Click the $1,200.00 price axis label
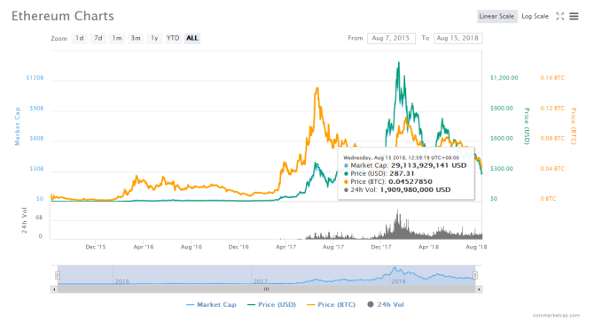This screenshot has width=594, height=321. 504,78
